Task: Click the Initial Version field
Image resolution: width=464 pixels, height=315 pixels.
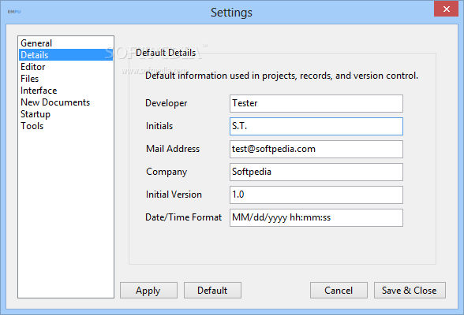Action: tap(316, 195)
